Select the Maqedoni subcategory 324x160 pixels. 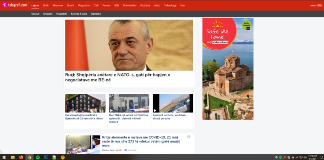[x=62, y=14]
